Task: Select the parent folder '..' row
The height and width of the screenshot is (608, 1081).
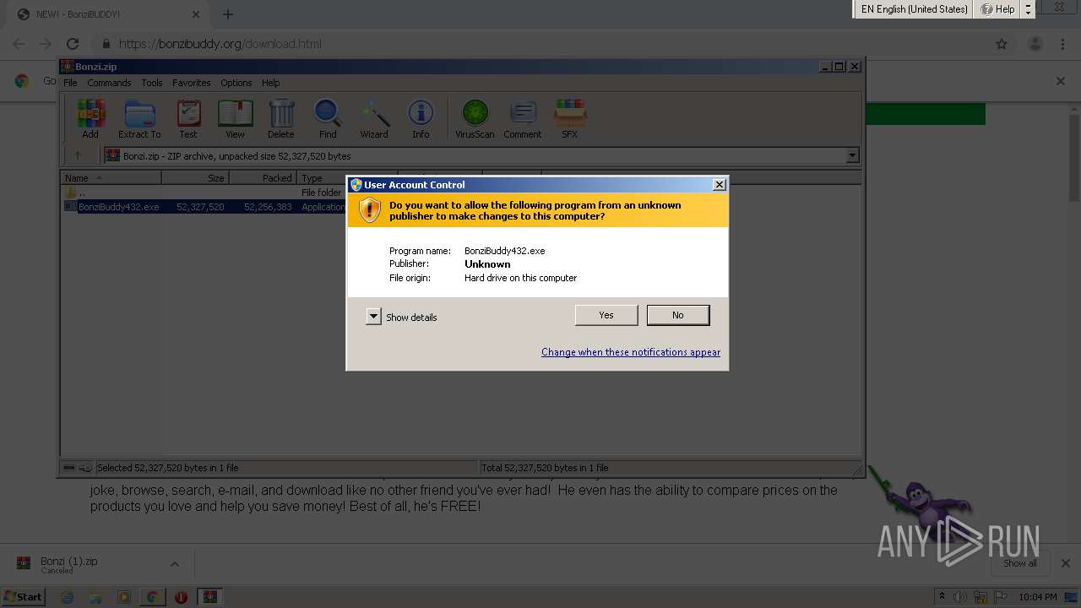Action: click(x=206, y=193)
